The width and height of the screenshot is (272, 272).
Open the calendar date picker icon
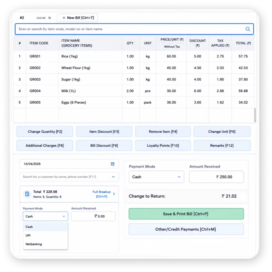point(113,164)
